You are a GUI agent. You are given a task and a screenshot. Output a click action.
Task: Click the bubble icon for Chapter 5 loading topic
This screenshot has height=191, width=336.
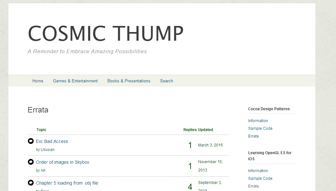pos(31,183)
